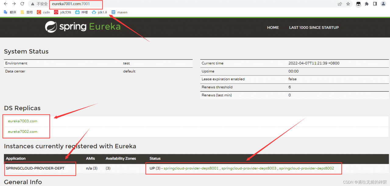Select the Renews (last min) label
The height and width of the screenshot is (186, 390).
tap(217, 95)
